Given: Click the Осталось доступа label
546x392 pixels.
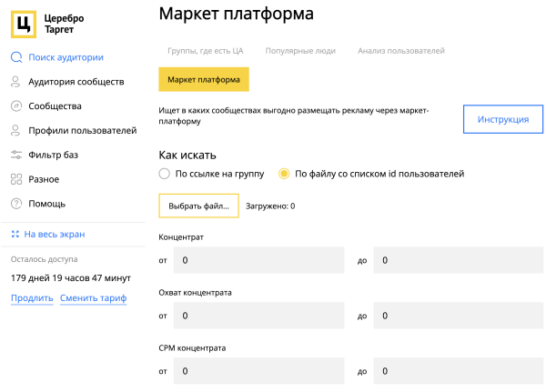Looking at the screenshot, I should [x=45, y=259].
